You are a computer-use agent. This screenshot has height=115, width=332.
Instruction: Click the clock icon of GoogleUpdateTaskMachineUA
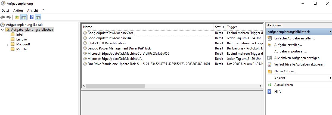click(x=85, y=38)
